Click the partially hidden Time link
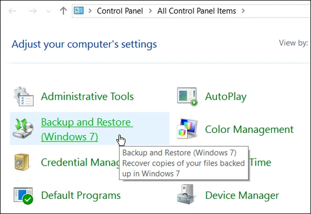311x214 pixels. coord(260,162)
